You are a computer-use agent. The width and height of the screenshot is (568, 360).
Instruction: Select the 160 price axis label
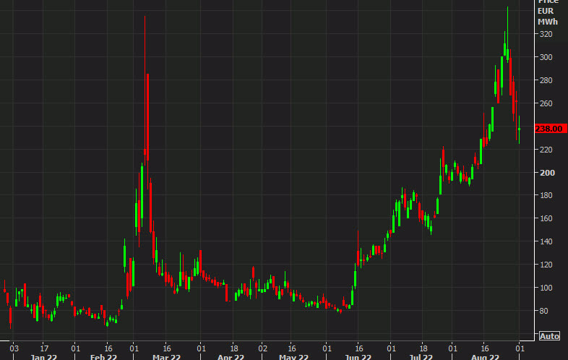(546, 218)
